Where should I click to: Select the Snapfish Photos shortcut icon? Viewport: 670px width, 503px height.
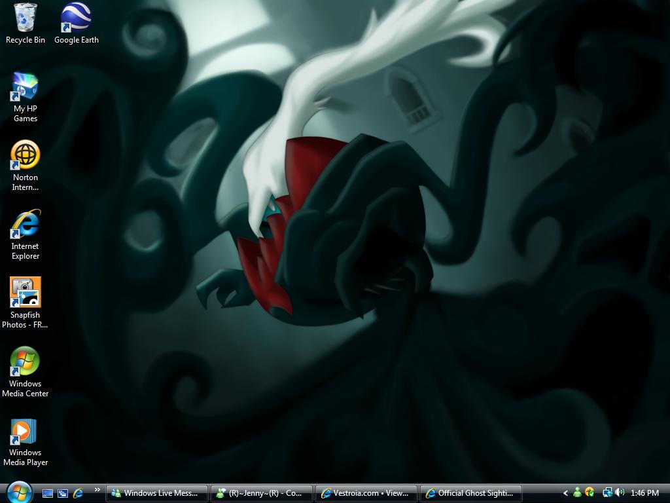tap(26, 303)
